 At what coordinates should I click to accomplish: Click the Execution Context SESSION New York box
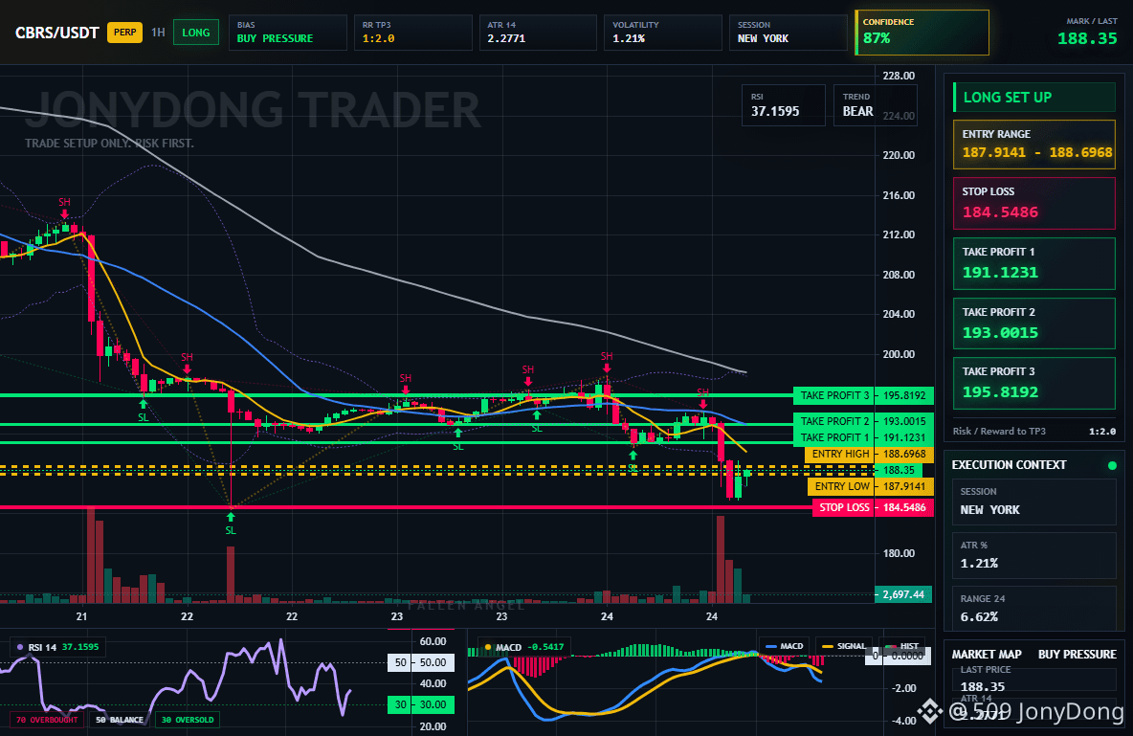coord(1034,501)
